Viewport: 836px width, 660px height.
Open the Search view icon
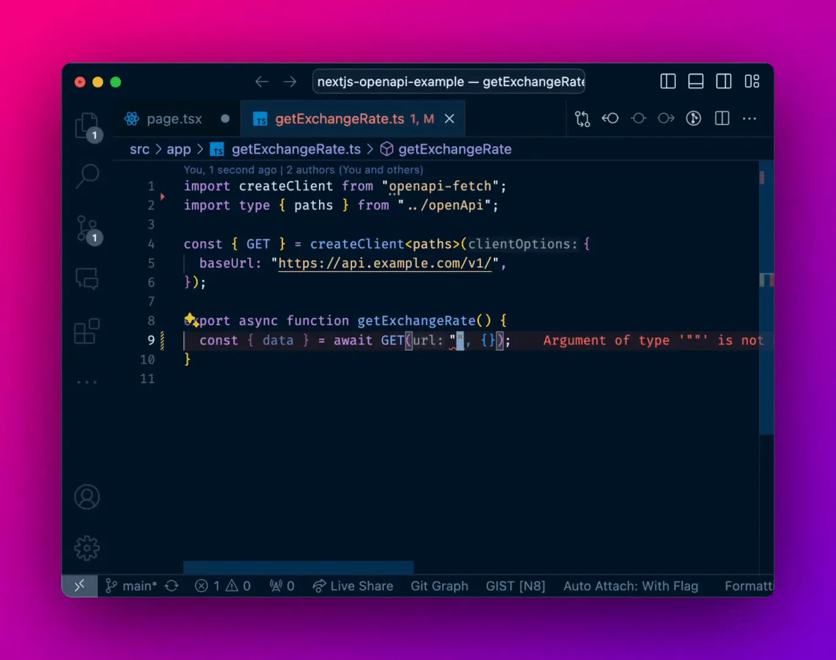pos(87,176)
